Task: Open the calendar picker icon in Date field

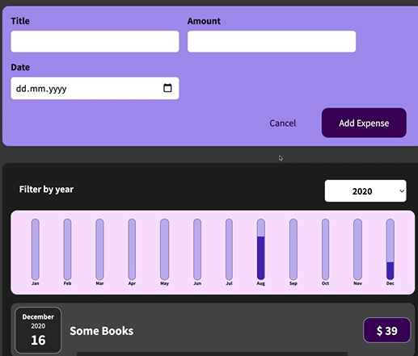Action: [x=167, y=88]
